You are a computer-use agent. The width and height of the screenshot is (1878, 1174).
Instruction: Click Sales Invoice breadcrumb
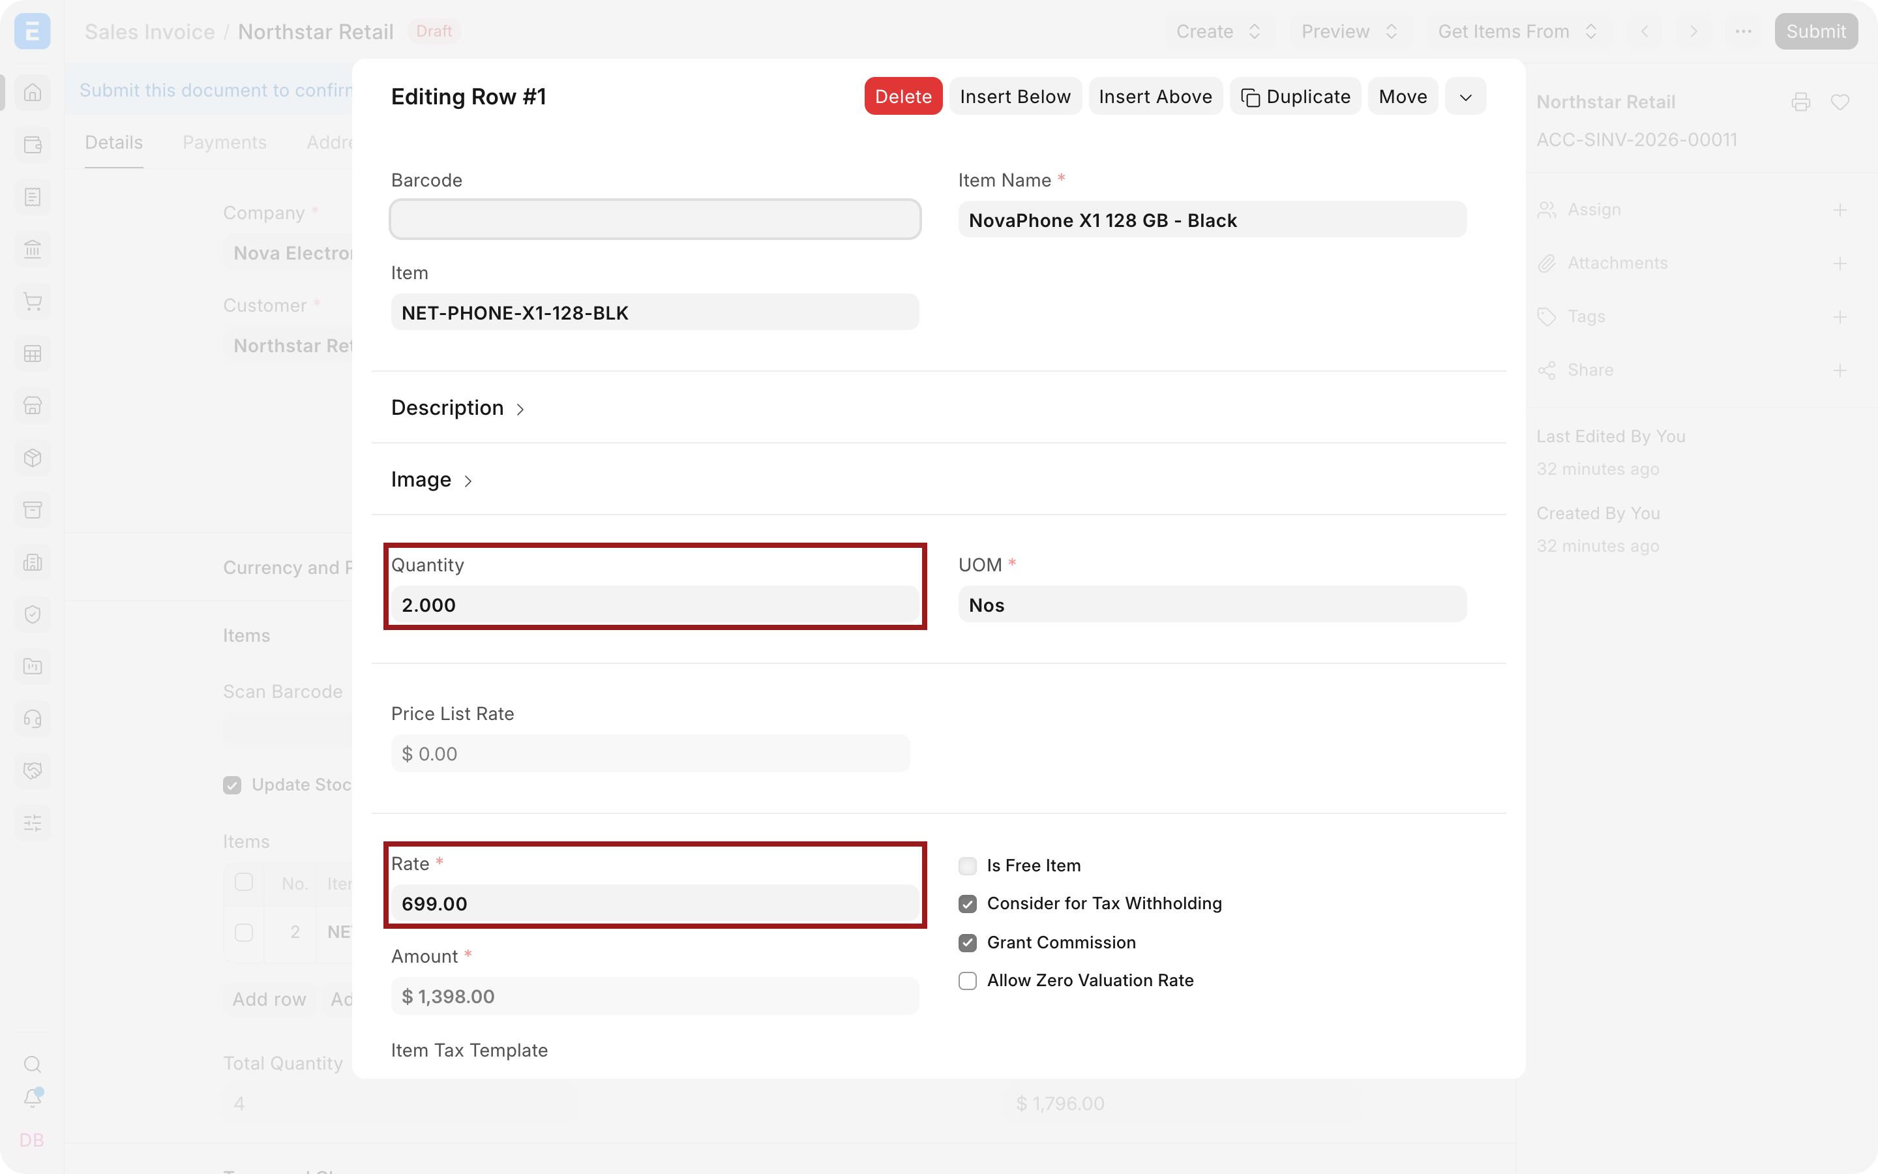click(149, 31)
